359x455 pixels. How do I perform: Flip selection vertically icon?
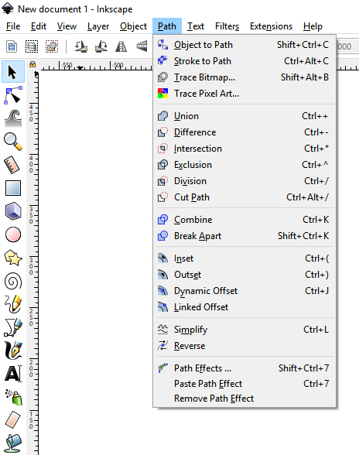(142, 46)
